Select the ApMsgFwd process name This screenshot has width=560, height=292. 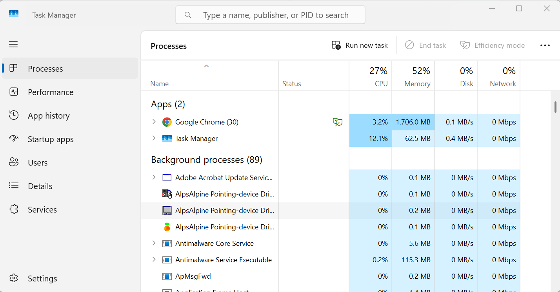tap(193, 276)
